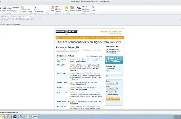Click the From airport input field
The image size is (181, 119).
(114, 73)
